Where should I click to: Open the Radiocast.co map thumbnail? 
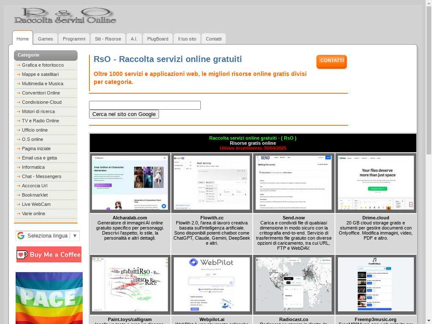tap(294, 284)
